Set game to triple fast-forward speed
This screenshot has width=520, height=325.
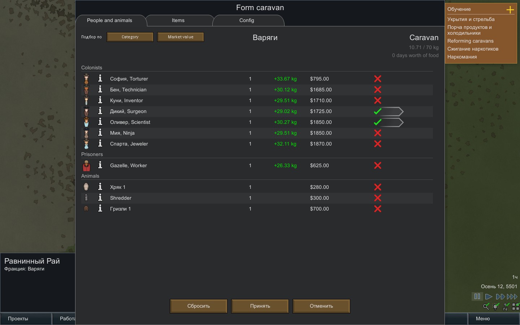point(512,296)
